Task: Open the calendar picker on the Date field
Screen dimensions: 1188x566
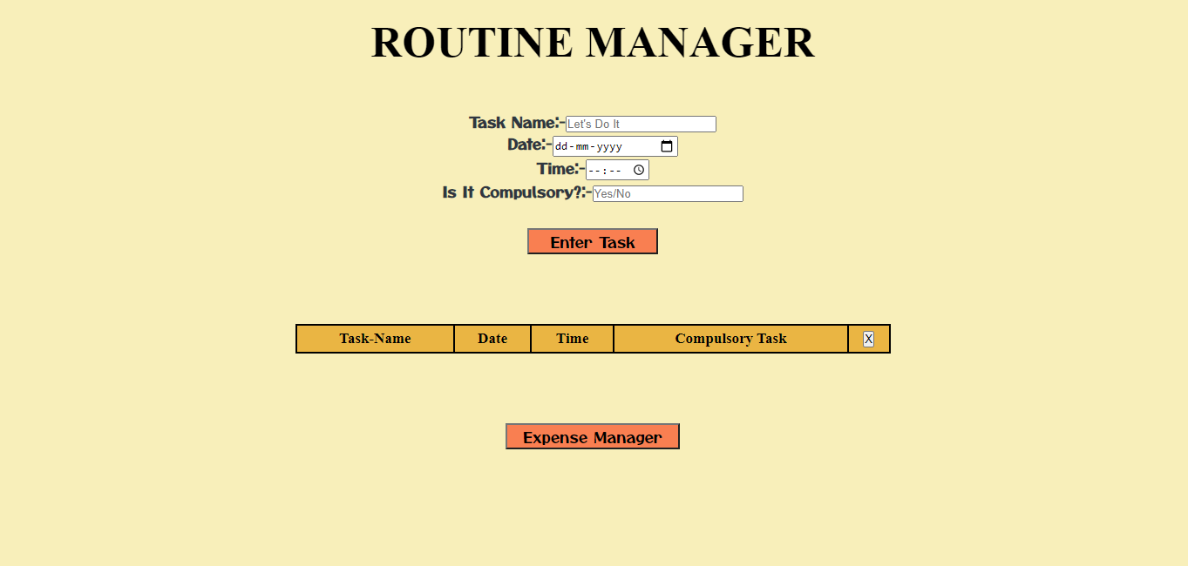Action: pos(666,145)
